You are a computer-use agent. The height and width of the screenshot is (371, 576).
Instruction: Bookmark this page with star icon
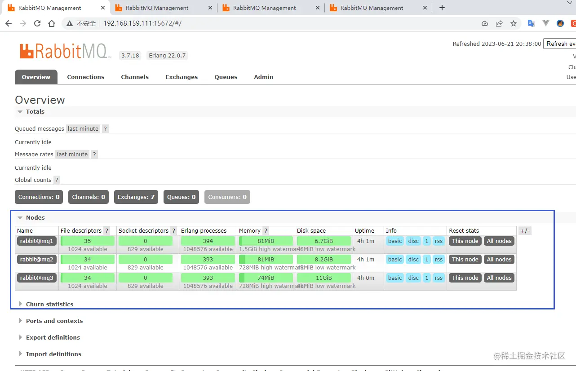(514, 23)
